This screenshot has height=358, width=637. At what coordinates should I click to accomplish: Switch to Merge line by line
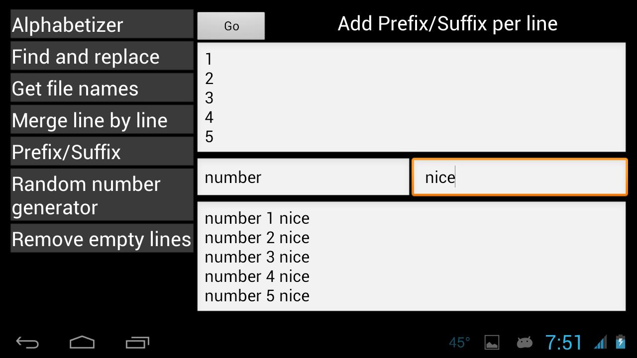click(102, 120)
